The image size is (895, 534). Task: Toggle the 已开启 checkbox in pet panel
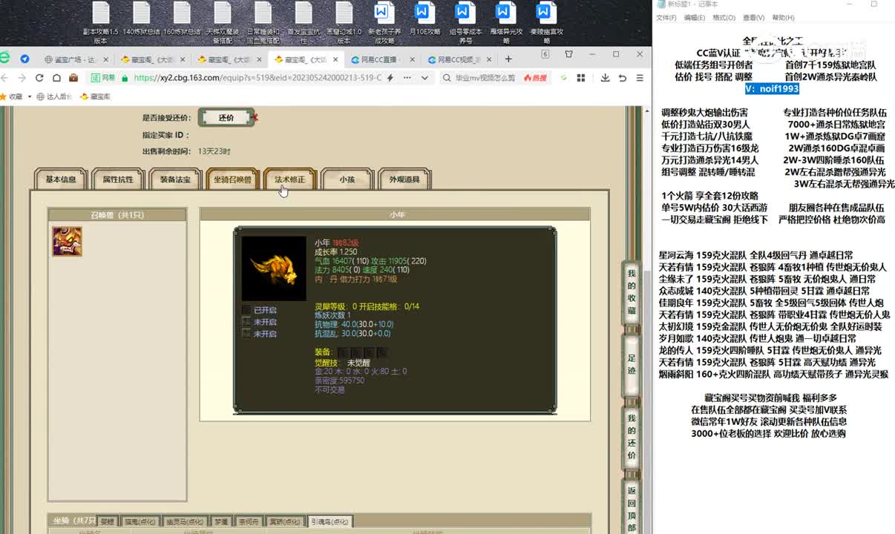(x=246, y=310)
